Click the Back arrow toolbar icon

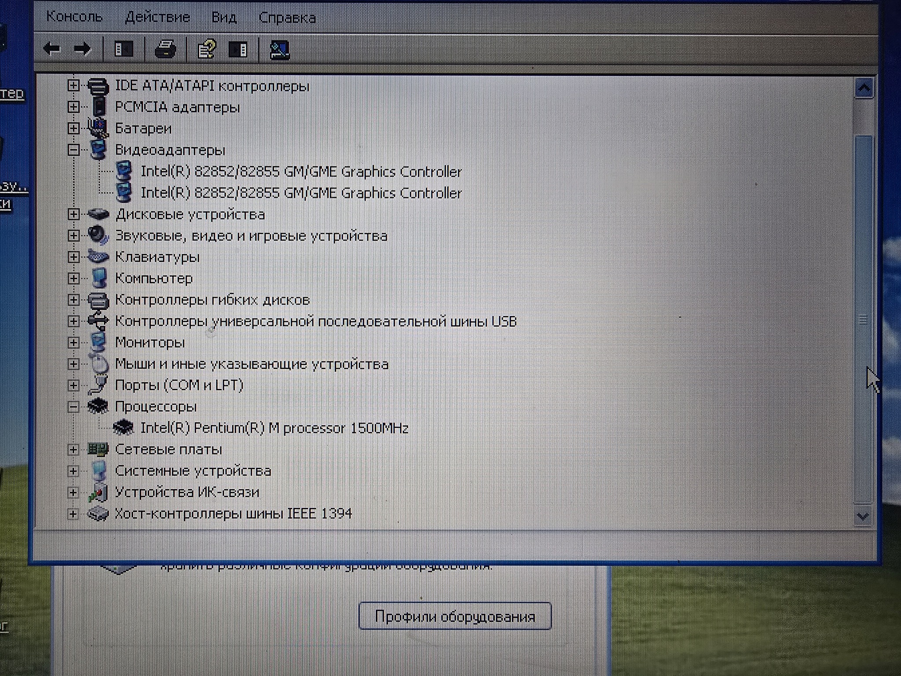(x=52, y=48)
